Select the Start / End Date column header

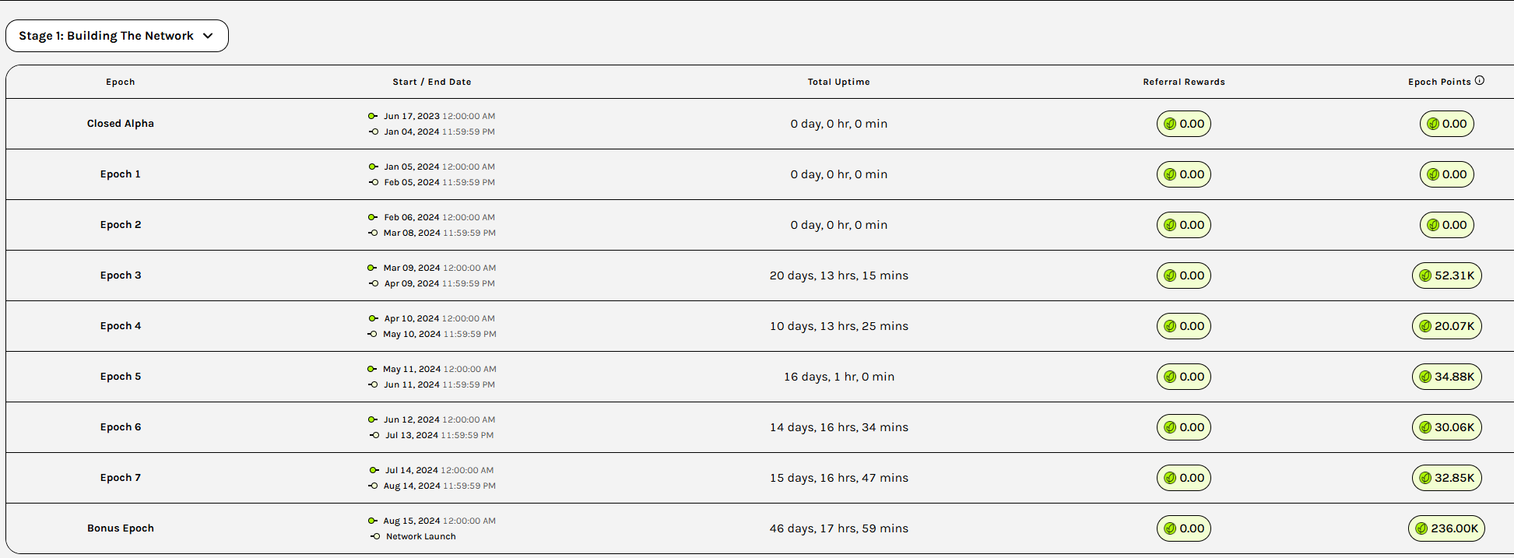coord(432,82)
